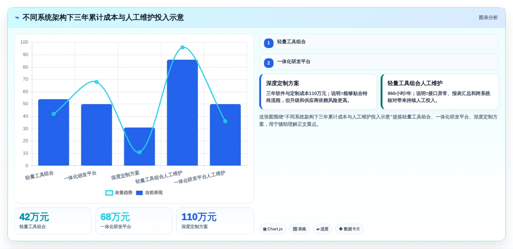Click the 68万元 stat card
Image resolution: width=513 pixels, height=249 pixels.
click(134, 221)
